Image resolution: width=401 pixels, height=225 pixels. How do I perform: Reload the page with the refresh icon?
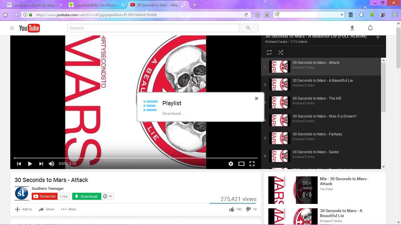coord(246,15)
